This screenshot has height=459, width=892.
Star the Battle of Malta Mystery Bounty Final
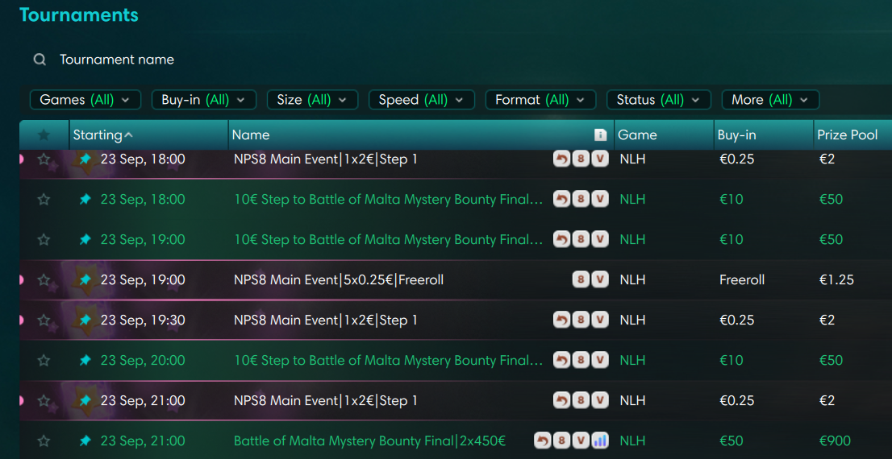click(44, 440)
